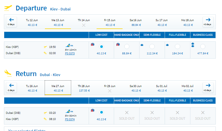Select return Low Cost fare 40.13 € radio

[x=101, y=112]
